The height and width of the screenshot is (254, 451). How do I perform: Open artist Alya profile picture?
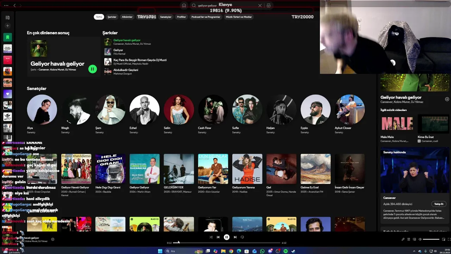42,109
